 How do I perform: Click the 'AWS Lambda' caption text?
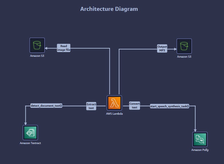point(114,114)
